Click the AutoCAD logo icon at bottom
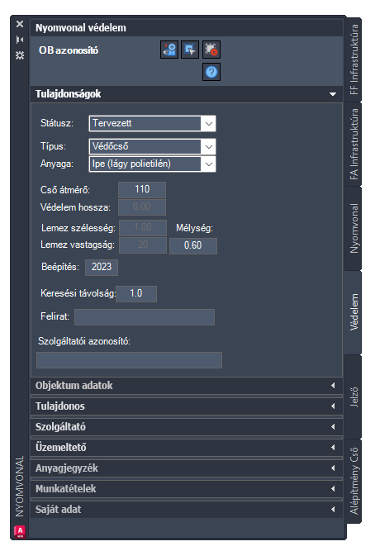 (x=20, y=531)
